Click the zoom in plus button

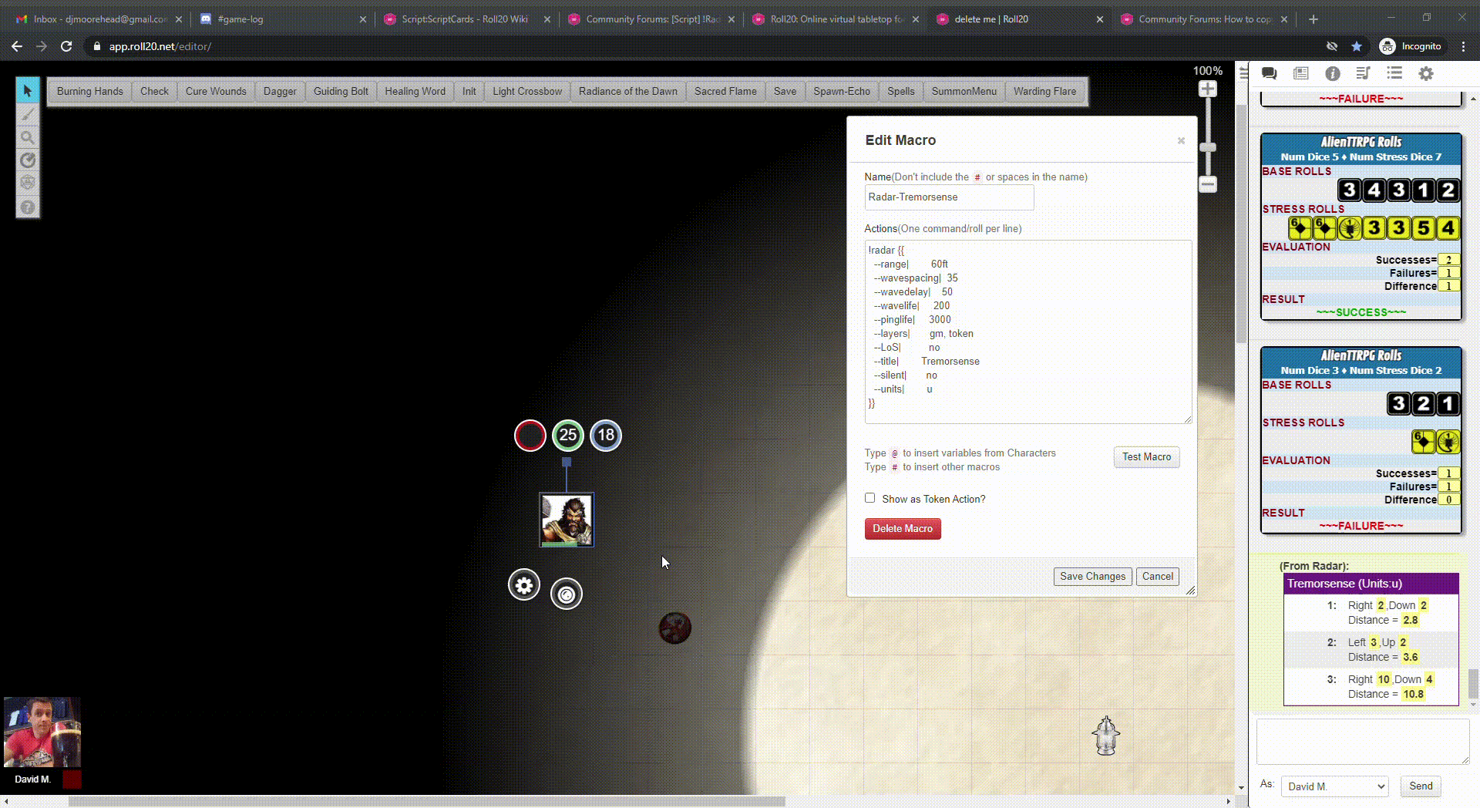1207,89
